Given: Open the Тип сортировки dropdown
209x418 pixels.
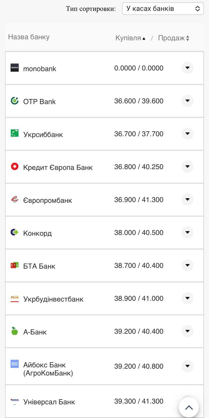Looking at the screenshot, I should [163, 8].
